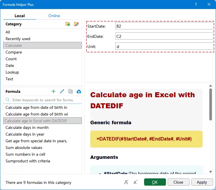Click the green OK button
This screenshot has height=190, width=216.
coord(155,182)
